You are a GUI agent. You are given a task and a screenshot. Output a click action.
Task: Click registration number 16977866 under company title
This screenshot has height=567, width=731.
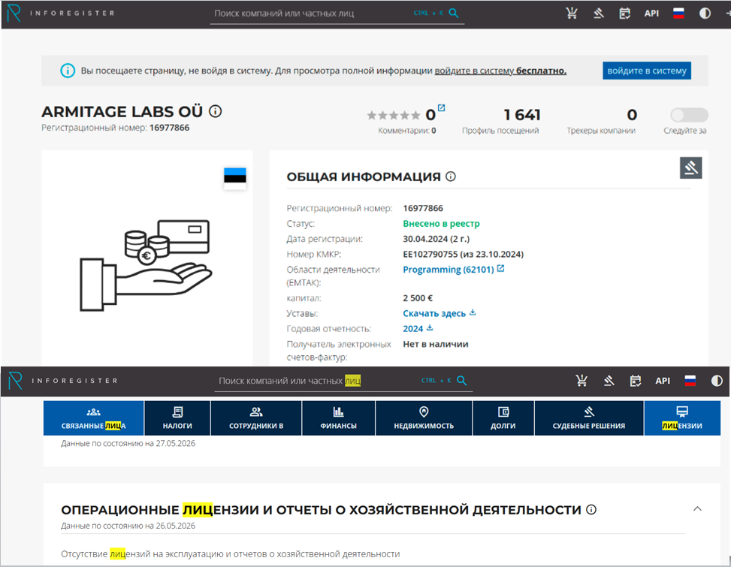(169, 128)
